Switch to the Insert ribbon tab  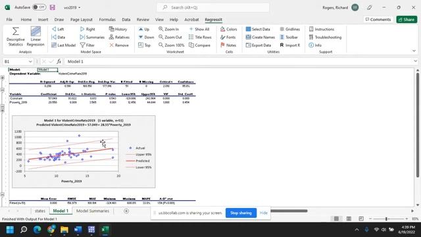click(x=43, y=19)
